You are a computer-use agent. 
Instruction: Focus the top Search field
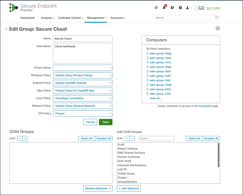pos(186,18)
